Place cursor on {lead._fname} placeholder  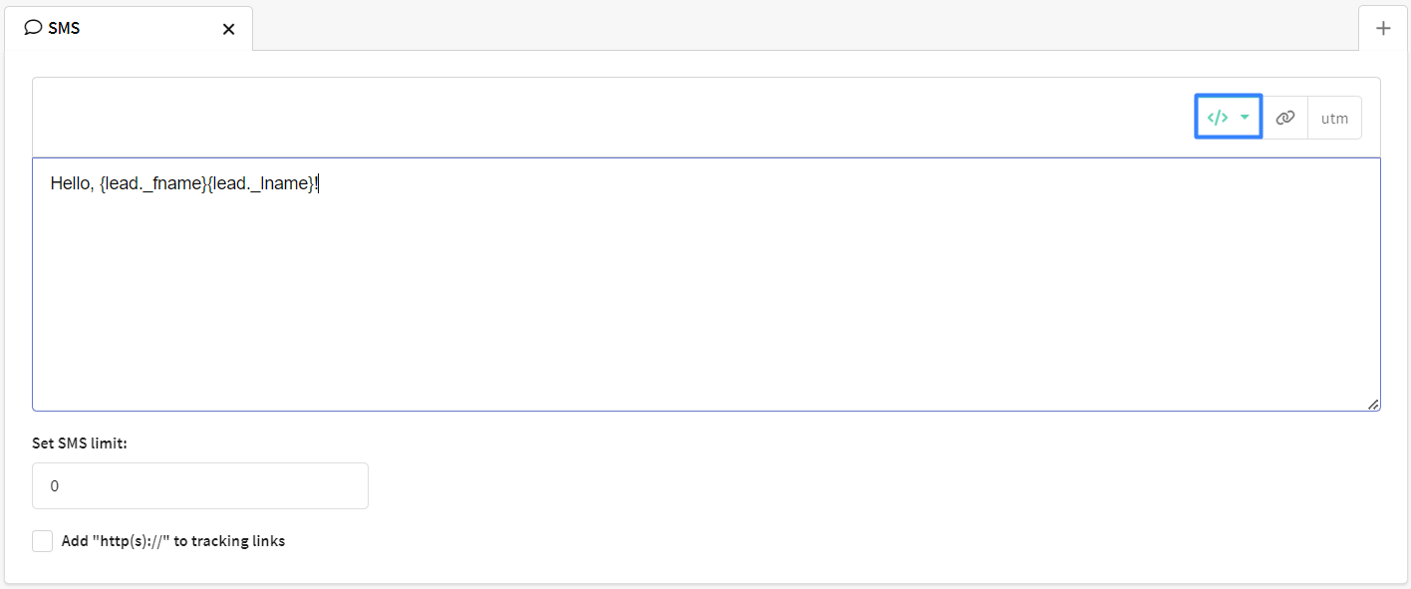tap(153, 183)
